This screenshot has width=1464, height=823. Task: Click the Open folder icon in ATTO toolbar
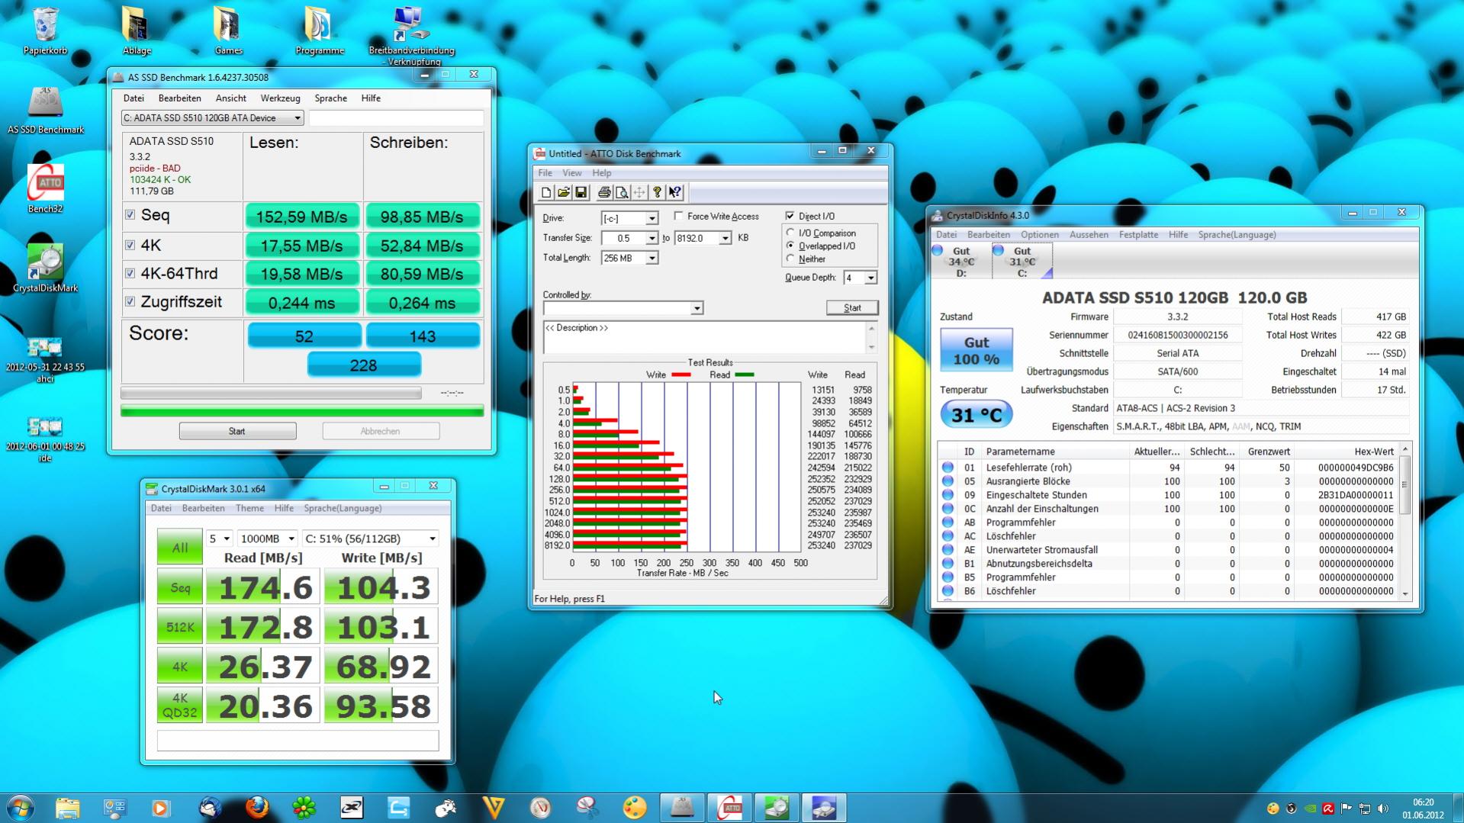563,193
